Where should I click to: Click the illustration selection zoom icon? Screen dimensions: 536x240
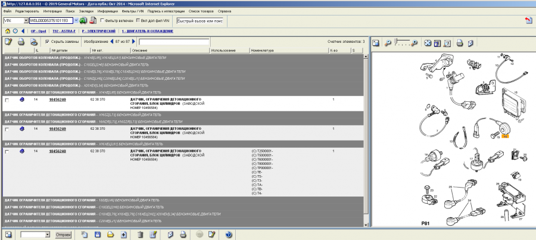437,43
